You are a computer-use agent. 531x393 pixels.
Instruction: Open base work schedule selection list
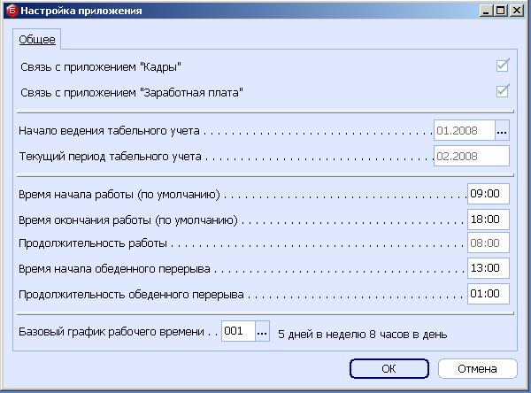[x=262, y=331]
